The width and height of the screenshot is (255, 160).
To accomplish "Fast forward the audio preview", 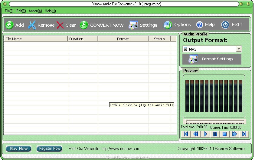I will pos(234,134).
